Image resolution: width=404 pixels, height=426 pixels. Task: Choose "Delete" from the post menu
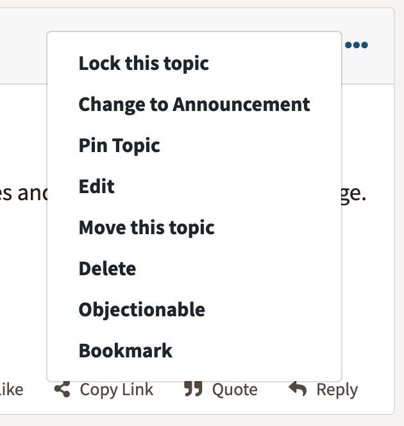pyautogui.click(x=107, y=269)
